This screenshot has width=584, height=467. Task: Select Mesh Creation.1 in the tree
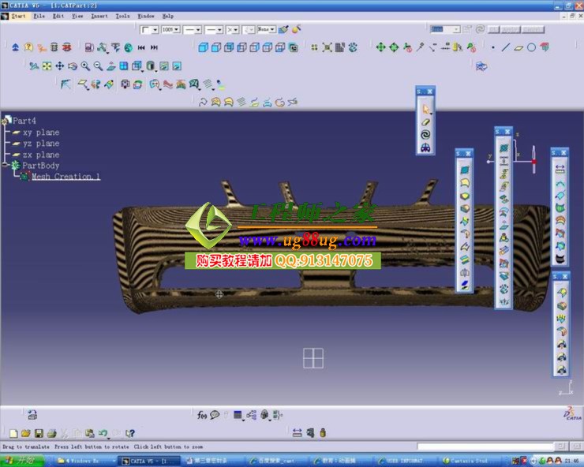(x=66, y=176)
